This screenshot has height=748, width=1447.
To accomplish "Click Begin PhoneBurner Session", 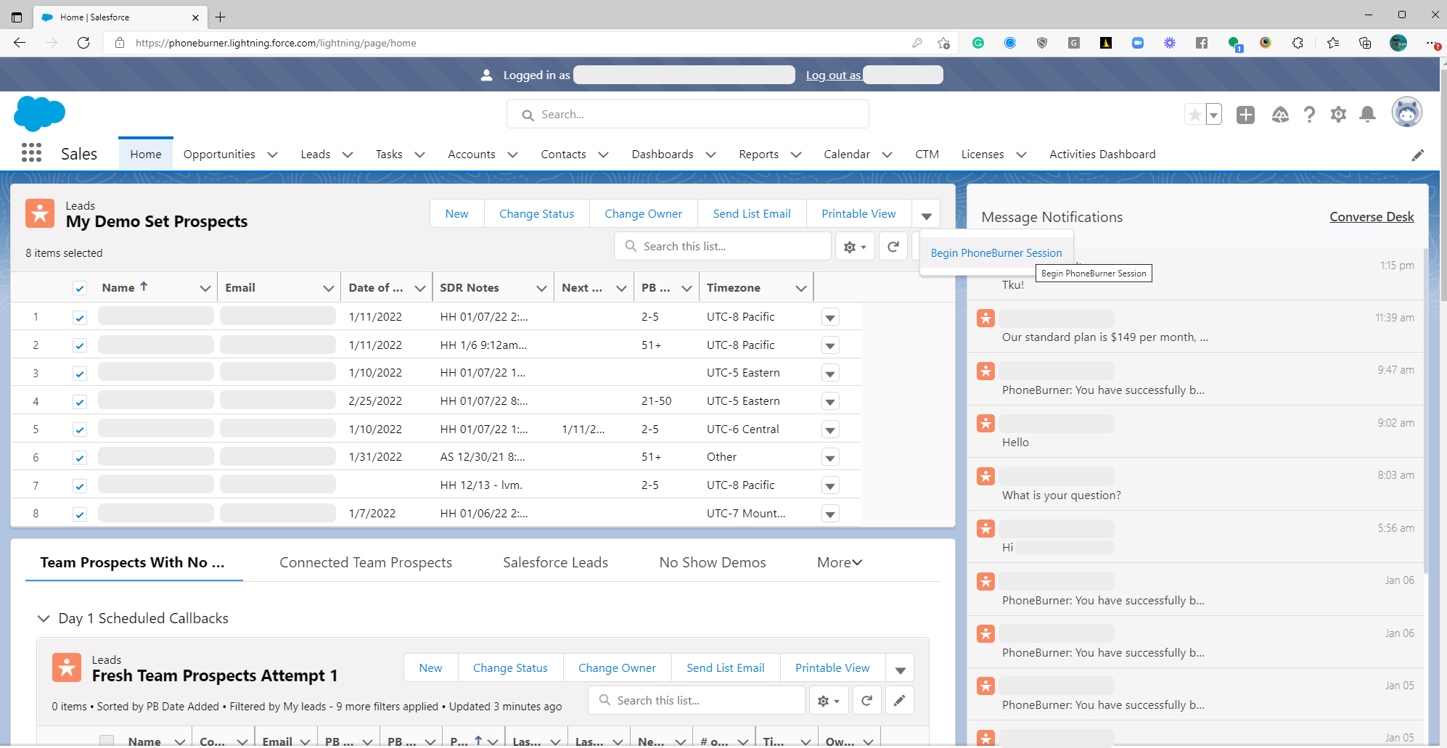I will point(996,252).
